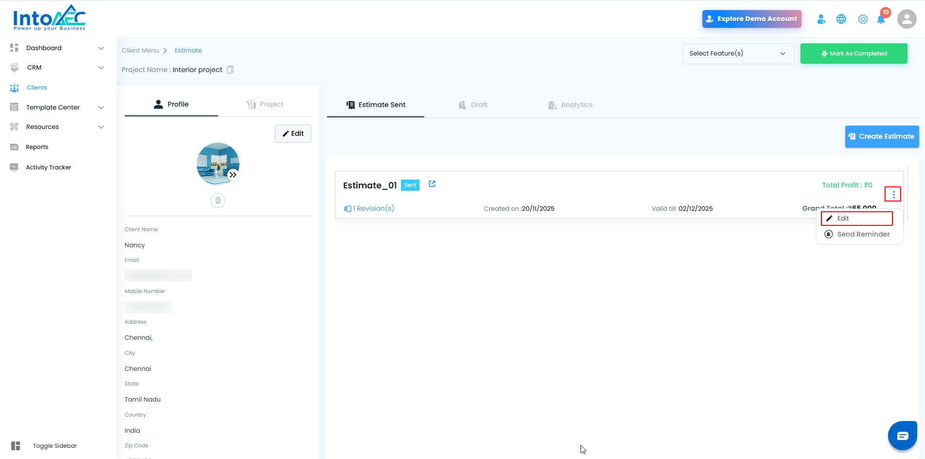
Task: Click the Created on date 20/11/2025
Action: 538,209
